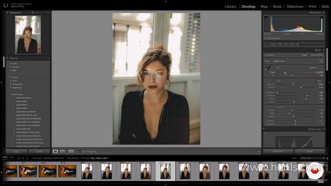The image size is (331, 186).
Task: Click the Before/After view icon
Action: pos(71,151)
